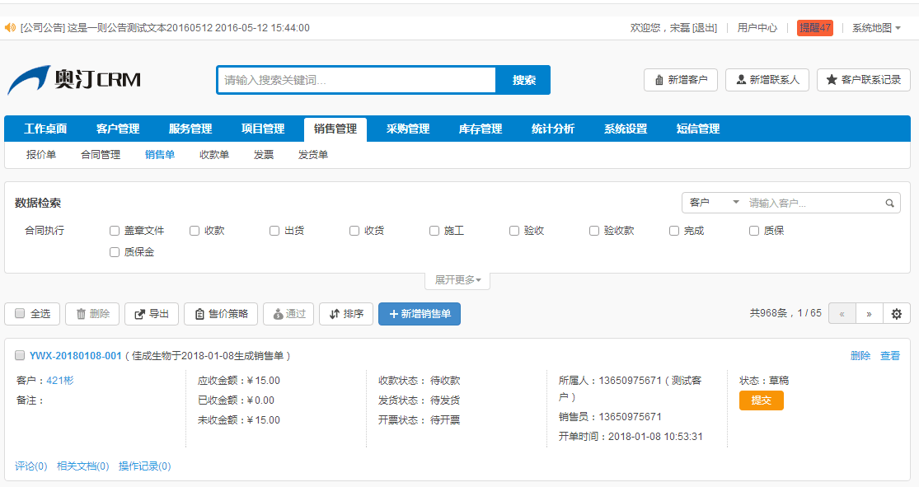Click the 导出 export button

151,314
